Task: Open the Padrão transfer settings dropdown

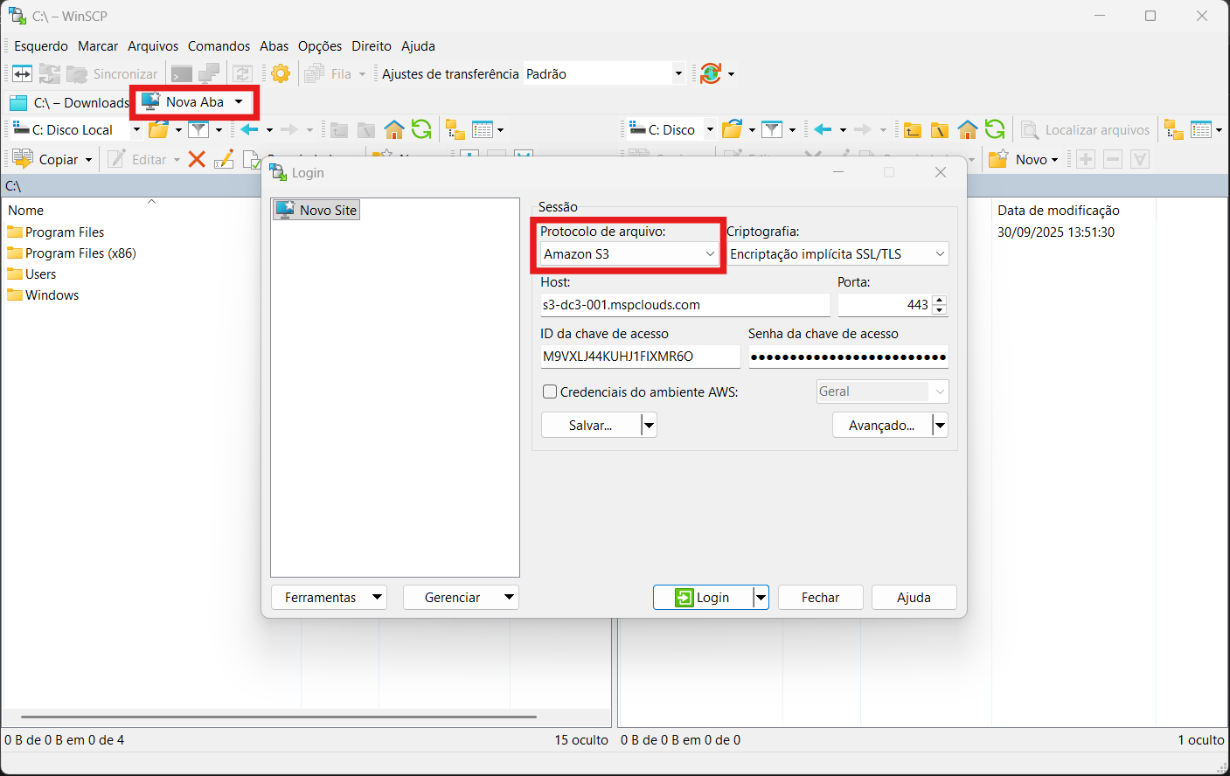Action: tap(678, 74)
